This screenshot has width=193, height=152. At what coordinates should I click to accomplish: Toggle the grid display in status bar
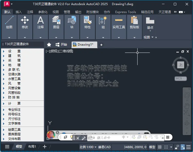coord(160,147)
